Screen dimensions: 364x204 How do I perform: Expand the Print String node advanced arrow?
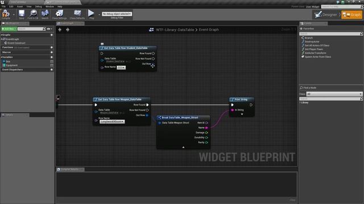[242, 114]
